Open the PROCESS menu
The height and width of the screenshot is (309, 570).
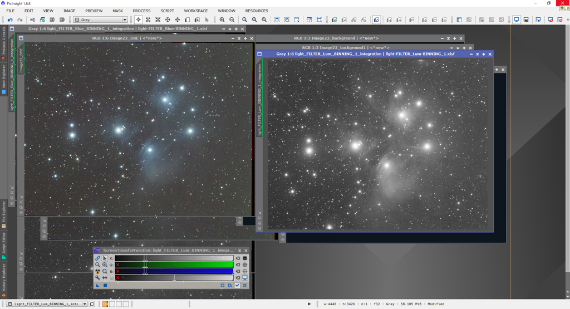(141, 11)
